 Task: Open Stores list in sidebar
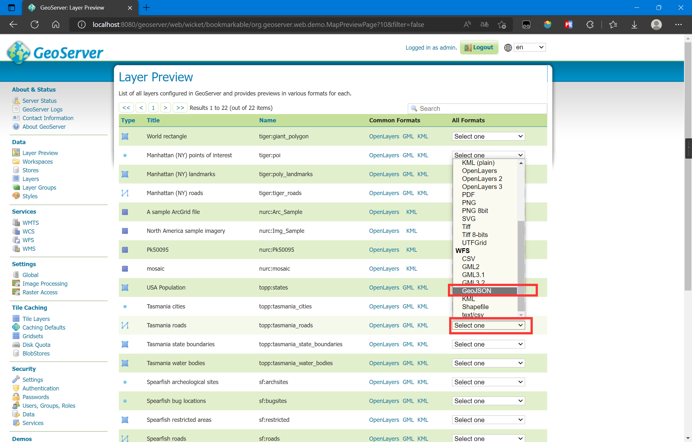30,170
